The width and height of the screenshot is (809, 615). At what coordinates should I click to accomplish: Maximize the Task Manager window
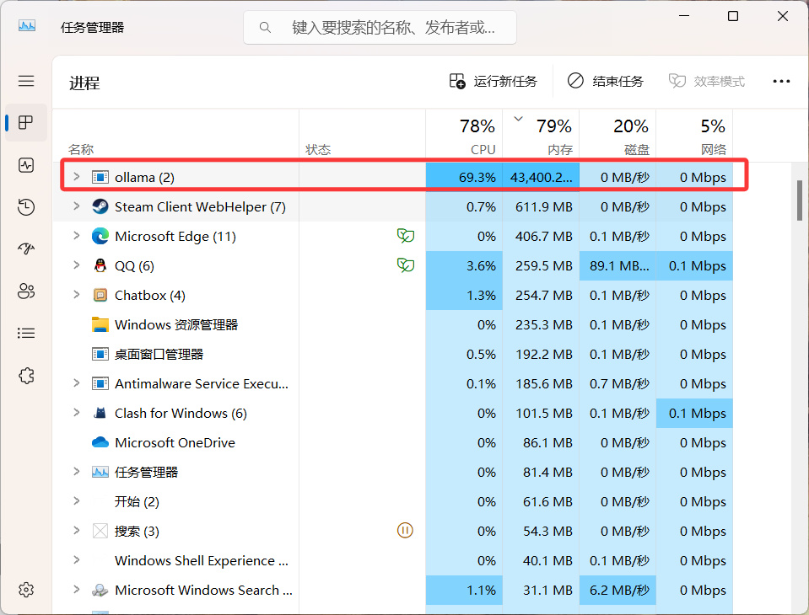pyautogui.click(x=732, y=16)
